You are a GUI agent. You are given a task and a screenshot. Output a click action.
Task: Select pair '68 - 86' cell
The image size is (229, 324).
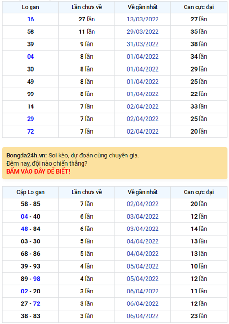pos(31,254)
